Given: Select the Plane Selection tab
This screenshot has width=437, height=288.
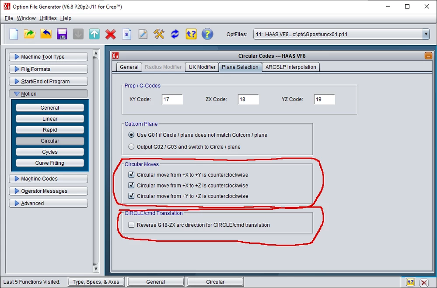Looking at the screenshot, I should coord(240,67).
